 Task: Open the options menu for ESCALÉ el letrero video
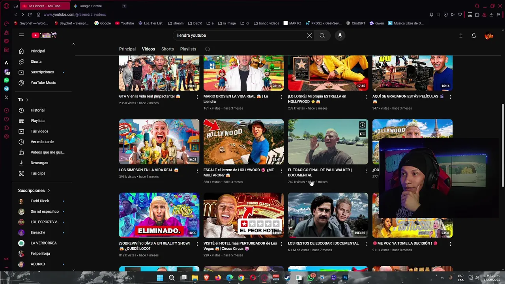click(282, 170)
